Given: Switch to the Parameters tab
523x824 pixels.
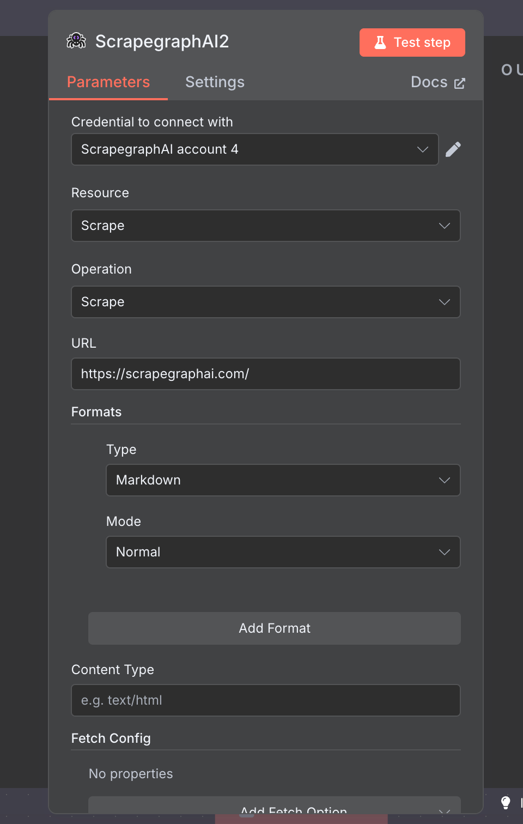Looking at the screenshot, I should coord(108,82).
